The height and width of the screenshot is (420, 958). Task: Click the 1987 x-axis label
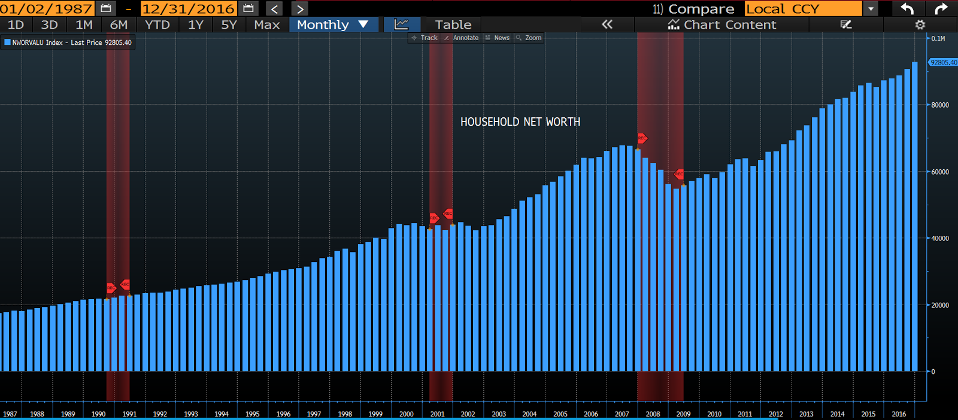pyautogui.click(x=10, y=414)
